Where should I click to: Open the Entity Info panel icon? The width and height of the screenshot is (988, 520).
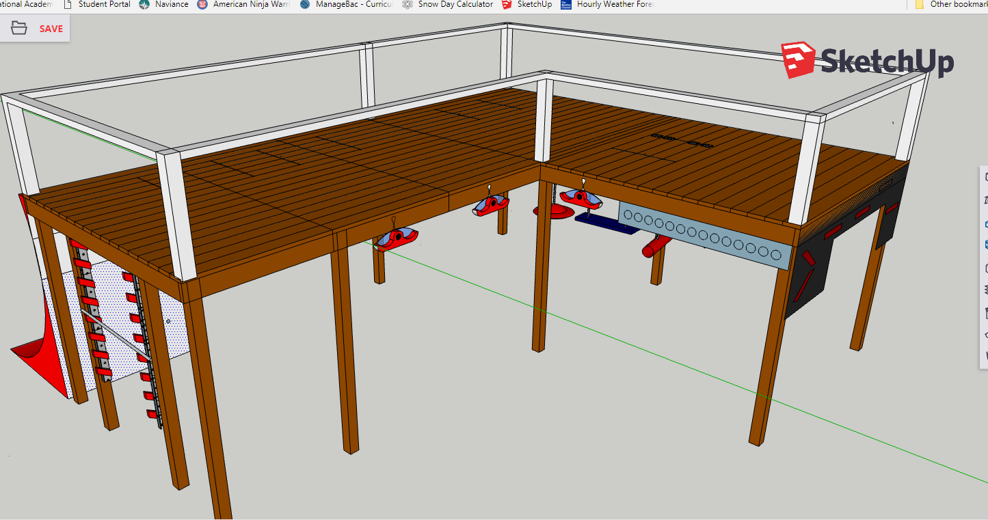point(985,177)
